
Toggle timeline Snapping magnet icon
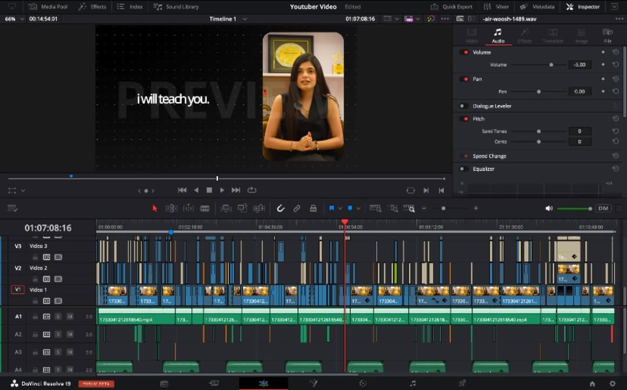280,208
